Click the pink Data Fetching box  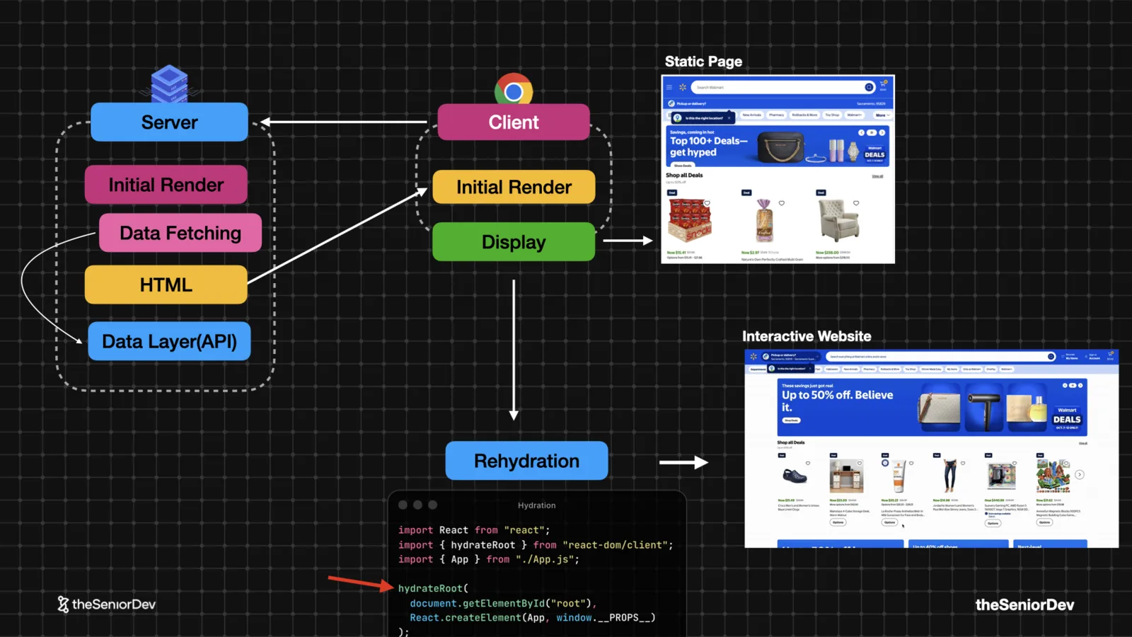click(x=180, y=233)
